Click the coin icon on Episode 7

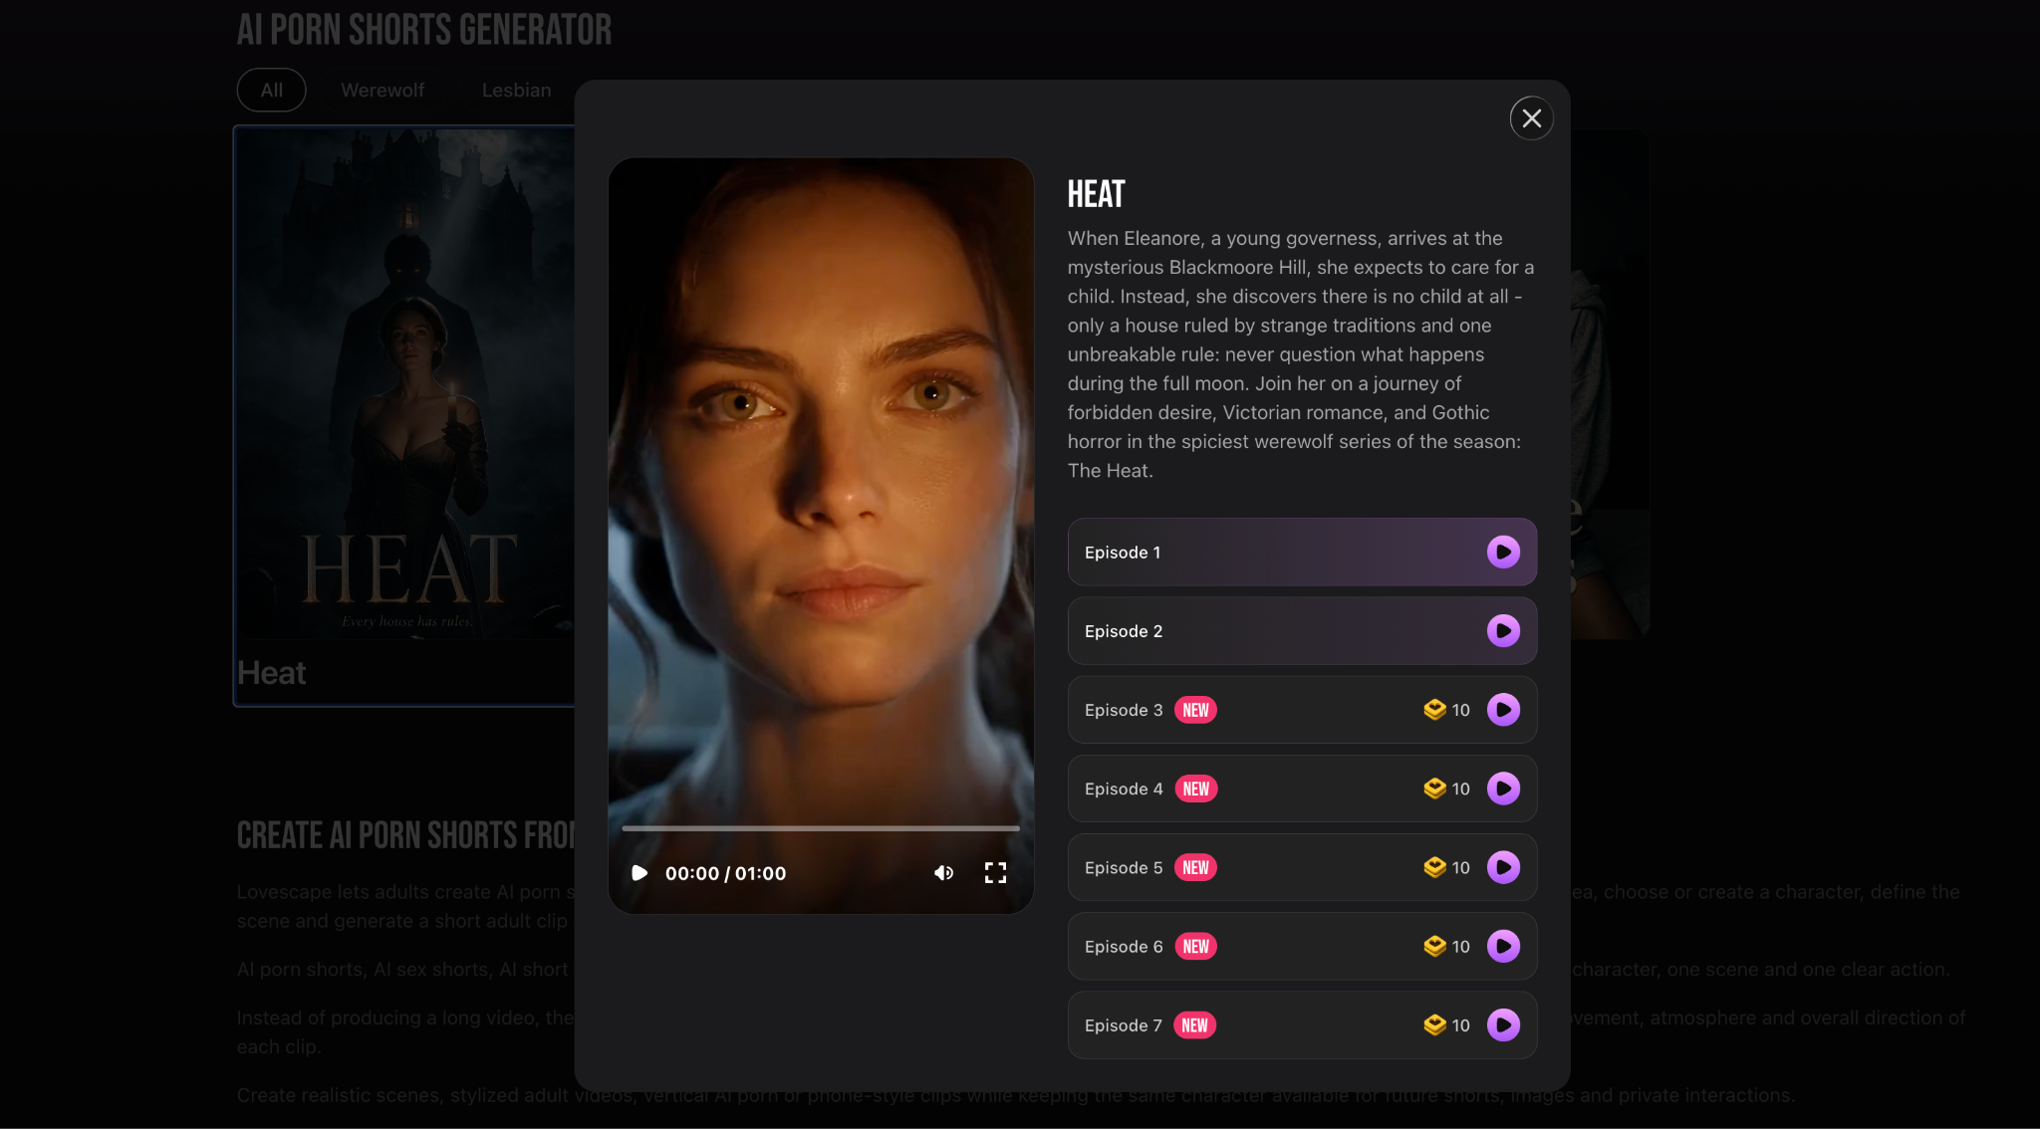(x=1434, y=1023)
